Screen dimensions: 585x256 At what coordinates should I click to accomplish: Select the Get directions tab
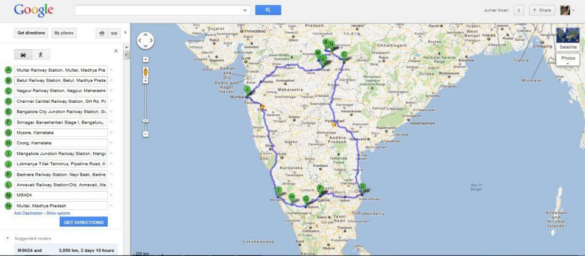(x=31, y=33)
